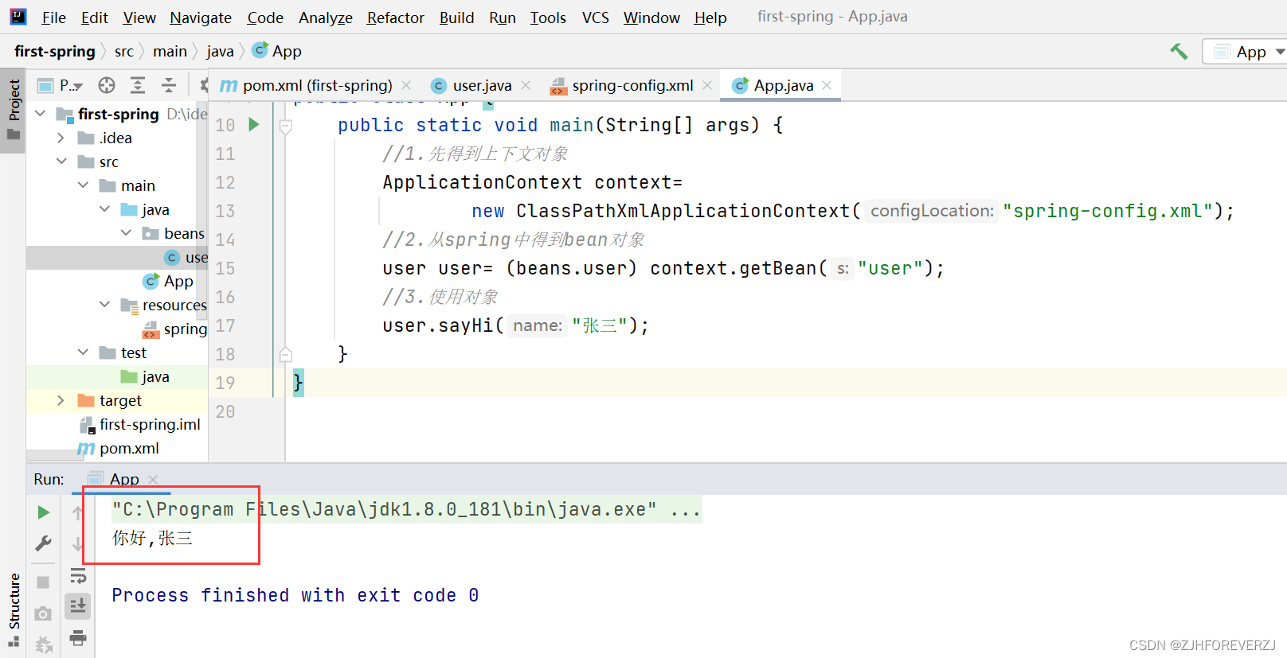1287x658 pixels.
Task: Collapse the beans package
Action: [x=127, y=233]
